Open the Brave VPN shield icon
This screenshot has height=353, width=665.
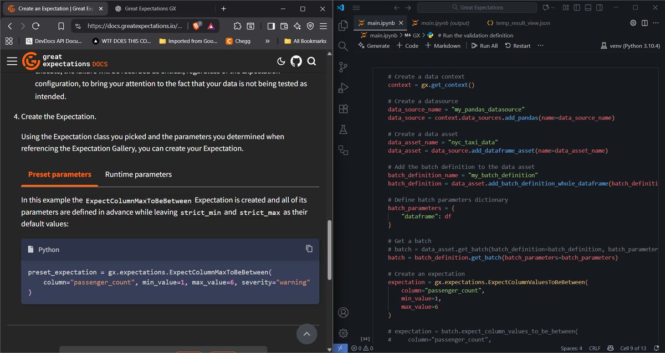tap(310, 26)
